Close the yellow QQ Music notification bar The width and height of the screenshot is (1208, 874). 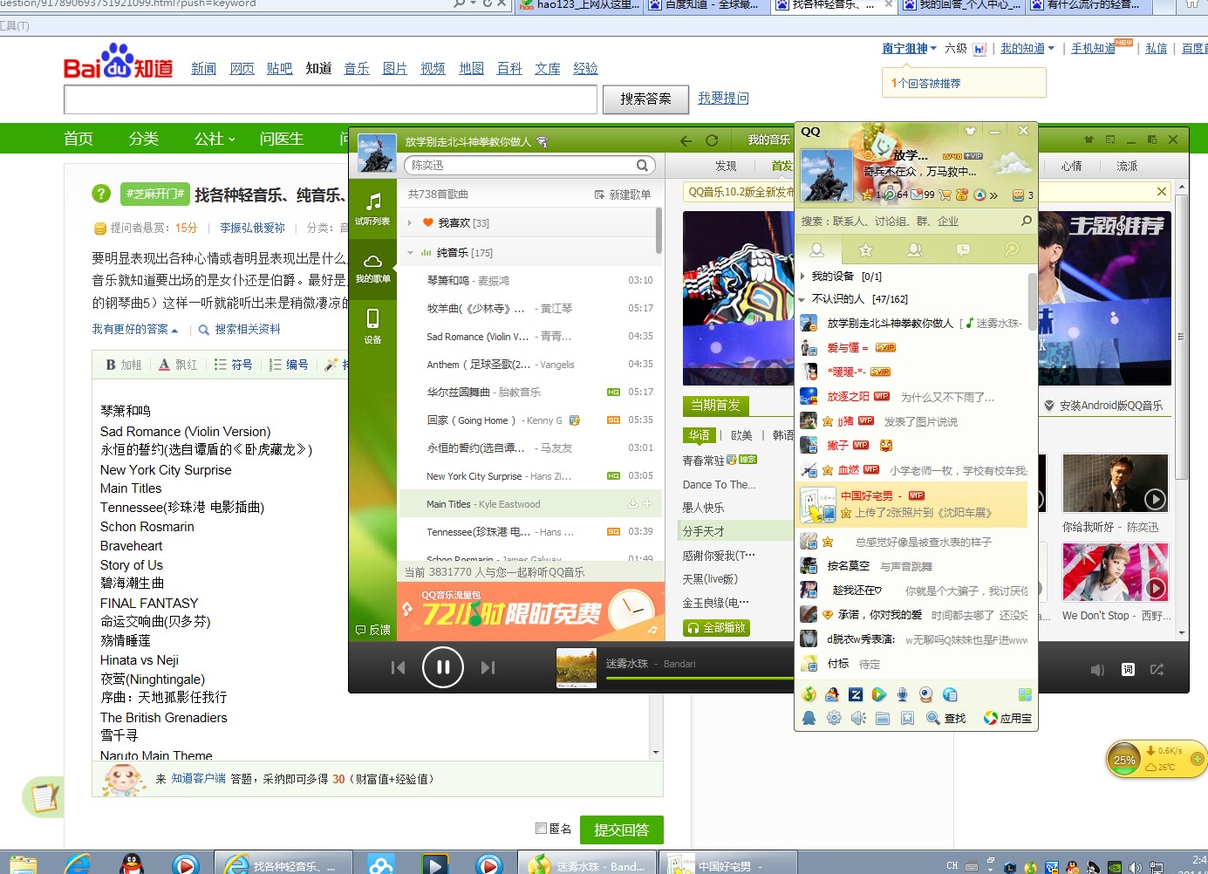1162,191
